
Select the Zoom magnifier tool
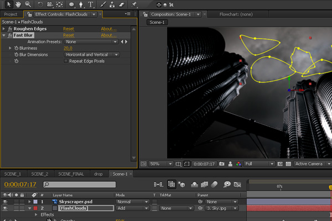click(28, 4)
